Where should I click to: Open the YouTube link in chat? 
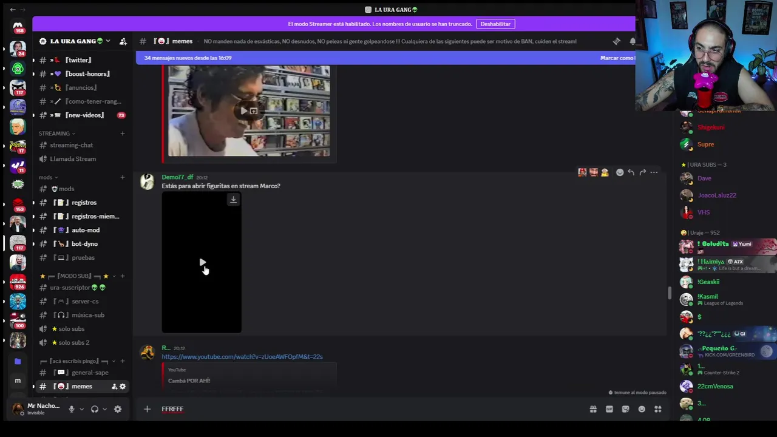(x=242, y=357)
